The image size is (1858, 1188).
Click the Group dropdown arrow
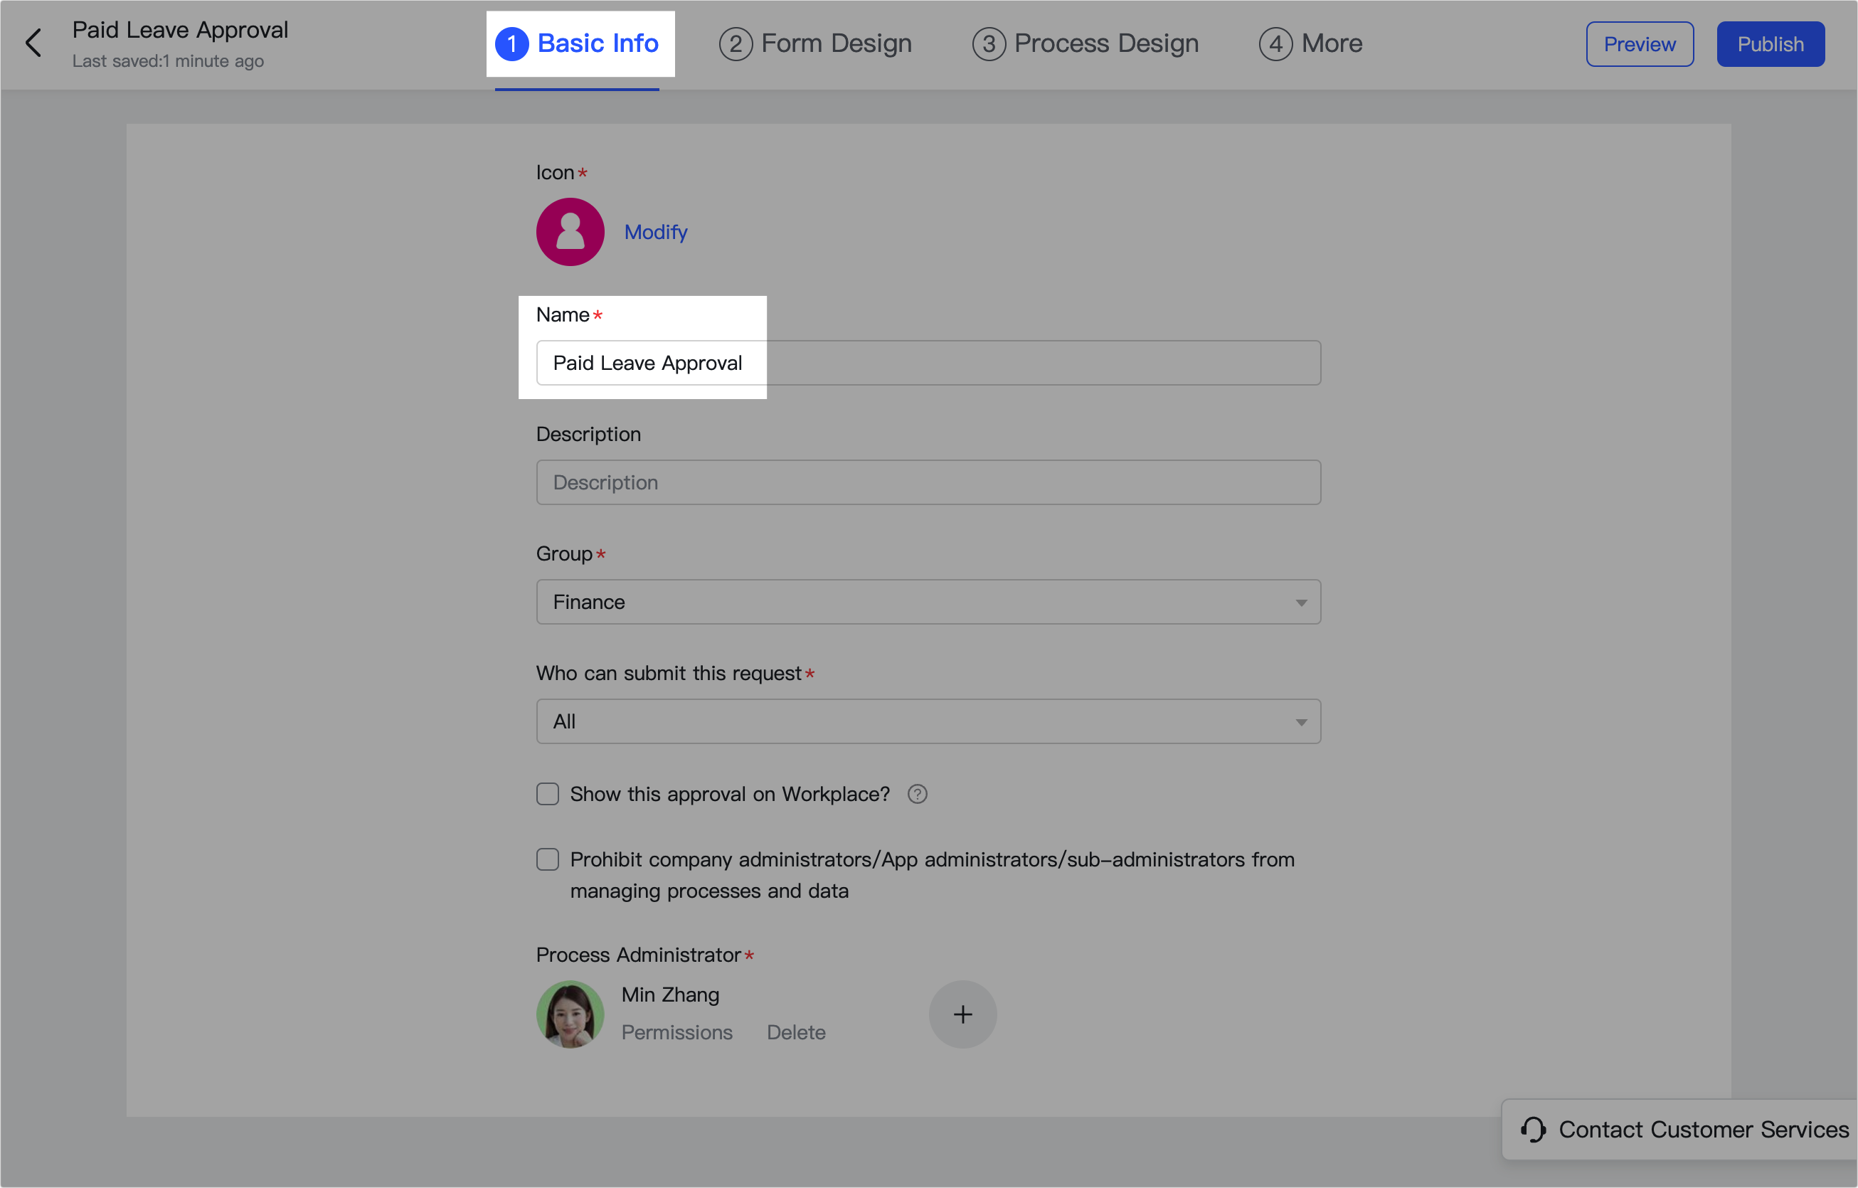pyautogui.click(x=1301, y=603)
